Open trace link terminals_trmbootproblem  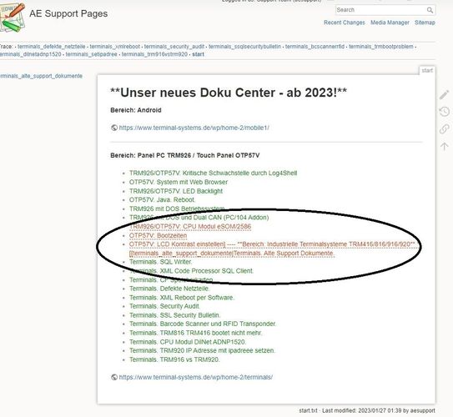[x=380, y=47]
